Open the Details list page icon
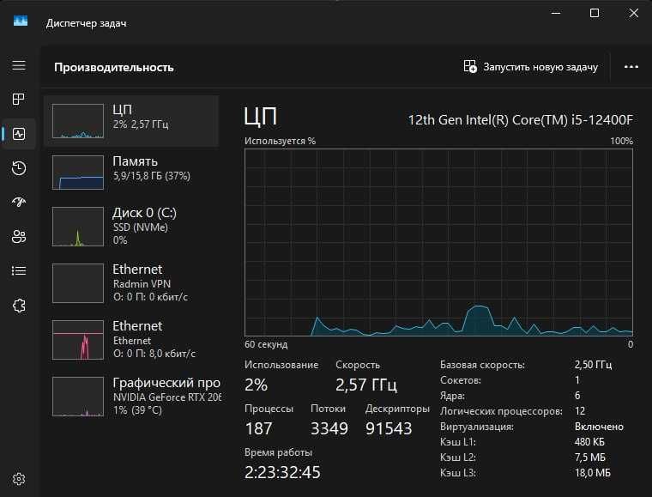This screenshot has width=652, height=497. coord(19,270)
